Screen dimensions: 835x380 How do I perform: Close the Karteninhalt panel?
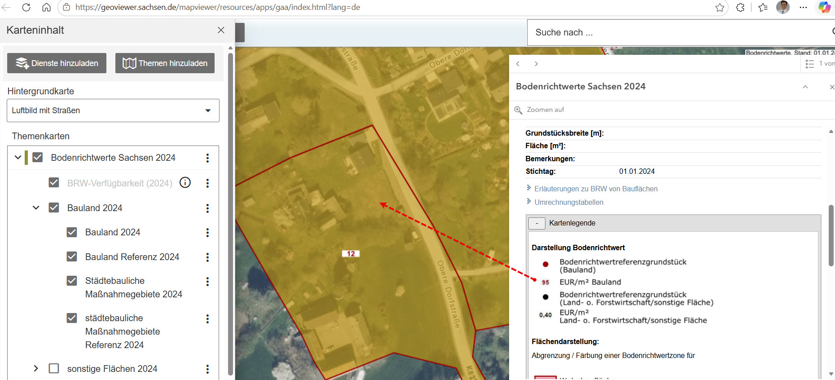(221, 30)
